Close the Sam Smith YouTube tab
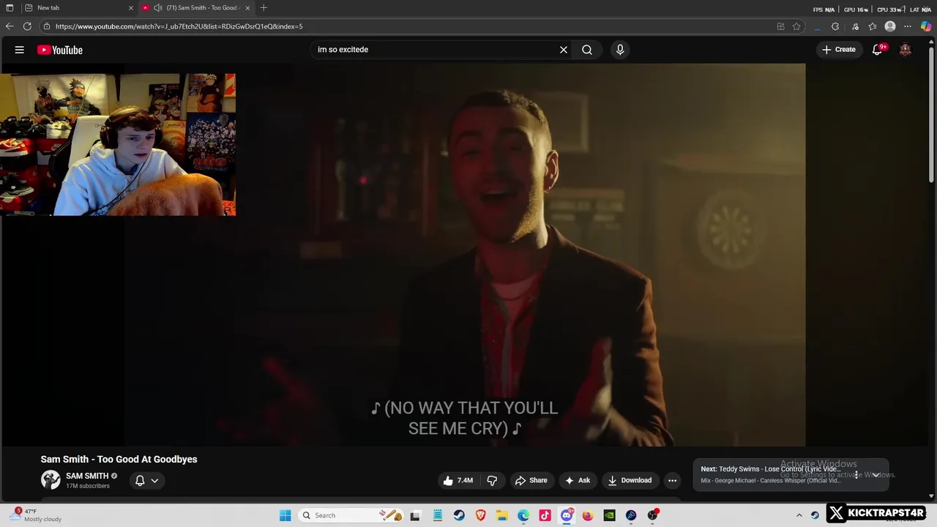This screenshot has height=527, width=937. 247,8
